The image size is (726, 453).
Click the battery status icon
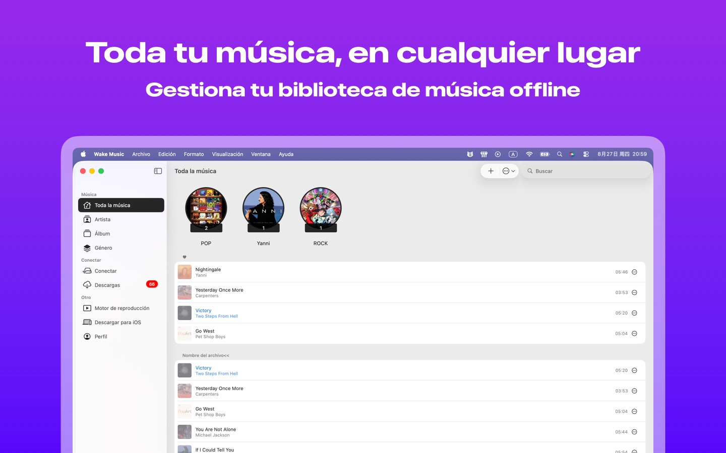pos(544,154)
